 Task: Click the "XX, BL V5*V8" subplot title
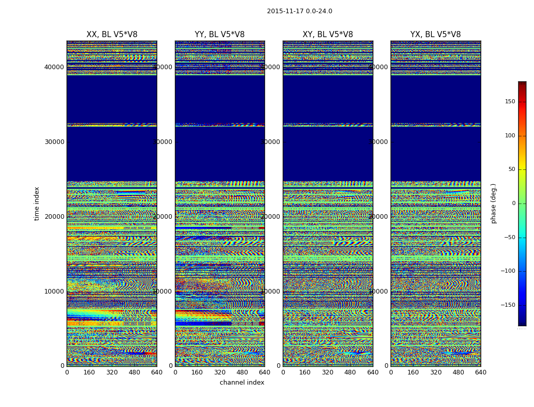click(111, 35)
